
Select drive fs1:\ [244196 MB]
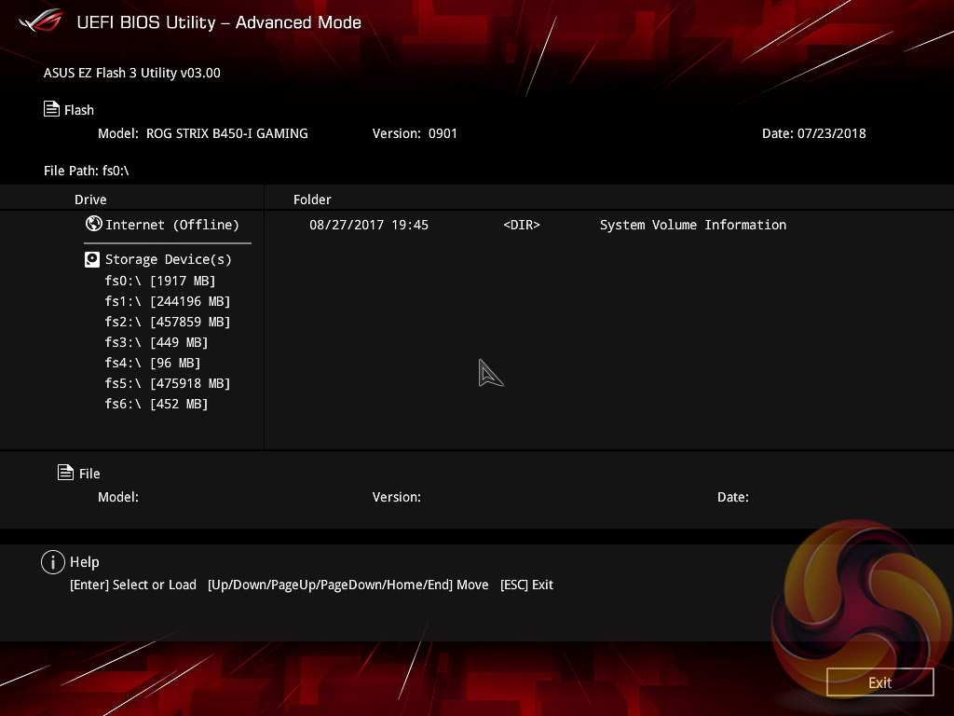point(168,301)
